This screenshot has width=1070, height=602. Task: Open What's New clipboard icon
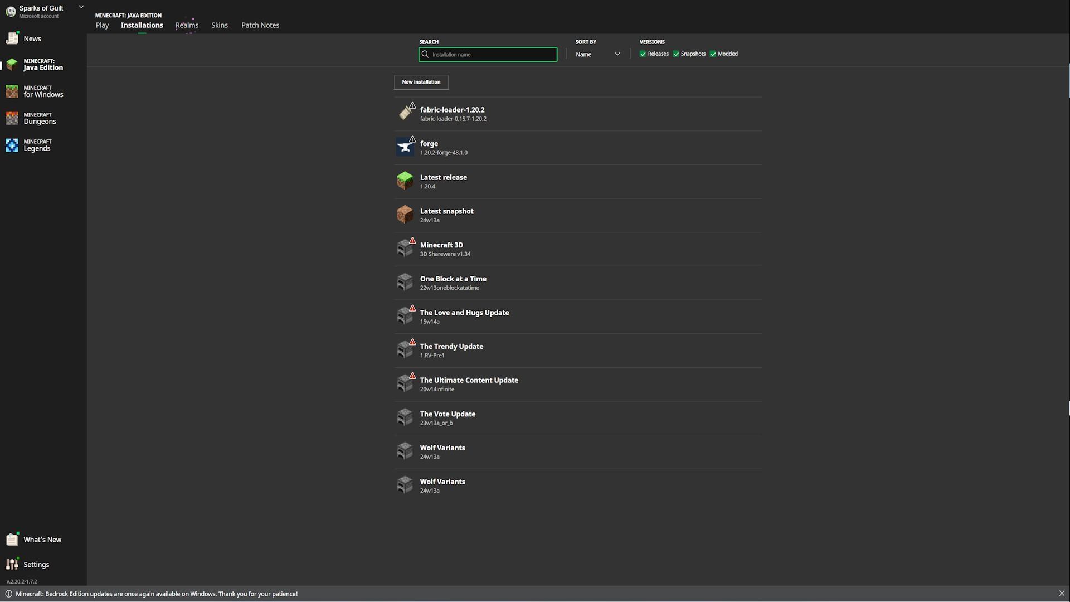12,539
